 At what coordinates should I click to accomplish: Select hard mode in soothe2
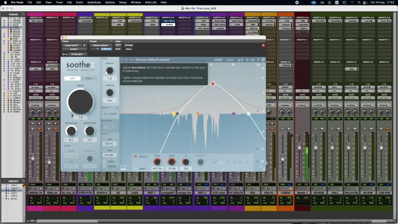pos(89,79)
